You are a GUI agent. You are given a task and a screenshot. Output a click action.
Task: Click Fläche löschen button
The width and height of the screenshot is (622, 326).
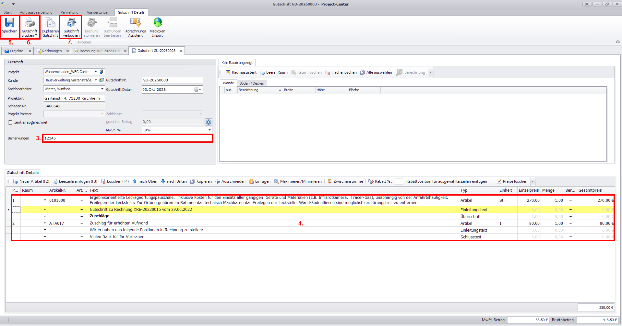pos(341,72)
